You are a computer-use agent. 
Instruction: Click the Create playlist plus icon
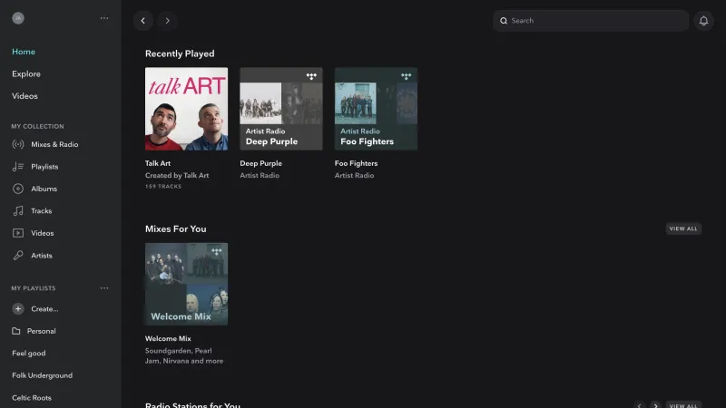18,308
